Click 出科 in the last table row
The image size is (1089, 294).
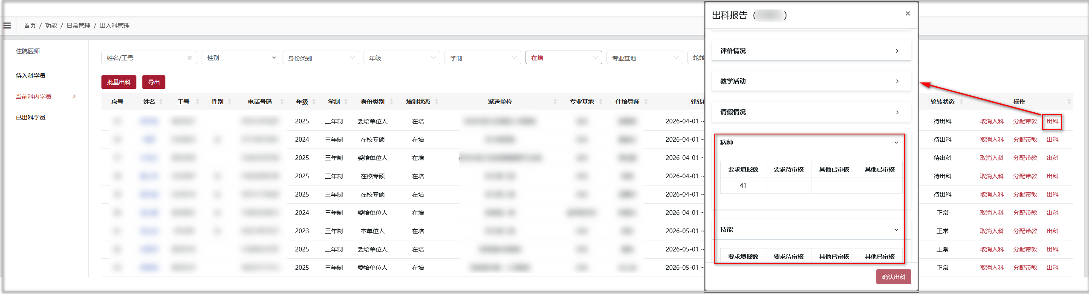click(x=1053, y=268)
